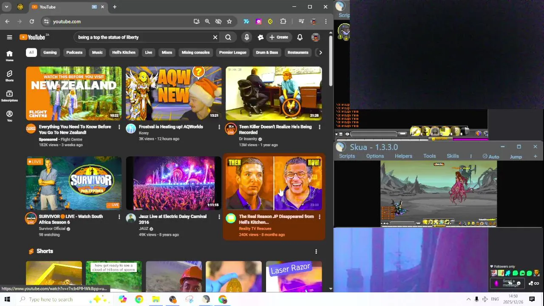Screen dimensions: 544x306
Task: Open Chrome extensions puzzle icon
Action: (x=283, y=21)
